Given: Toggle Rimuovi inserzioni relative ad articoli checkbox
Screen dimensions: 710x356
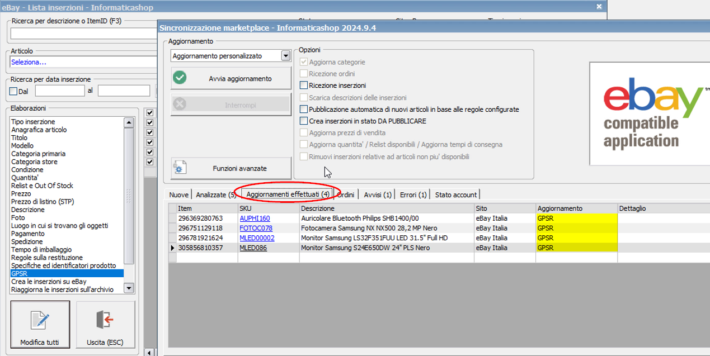Looking at the screenshot, I should 304,157.
